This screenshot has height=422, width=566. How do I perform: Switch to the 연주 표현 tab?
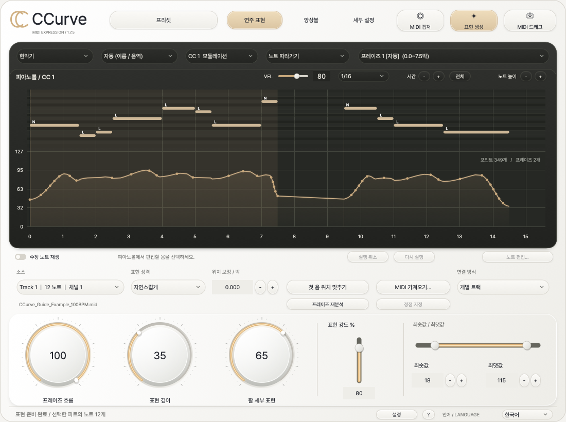click(x=255, y=20)
